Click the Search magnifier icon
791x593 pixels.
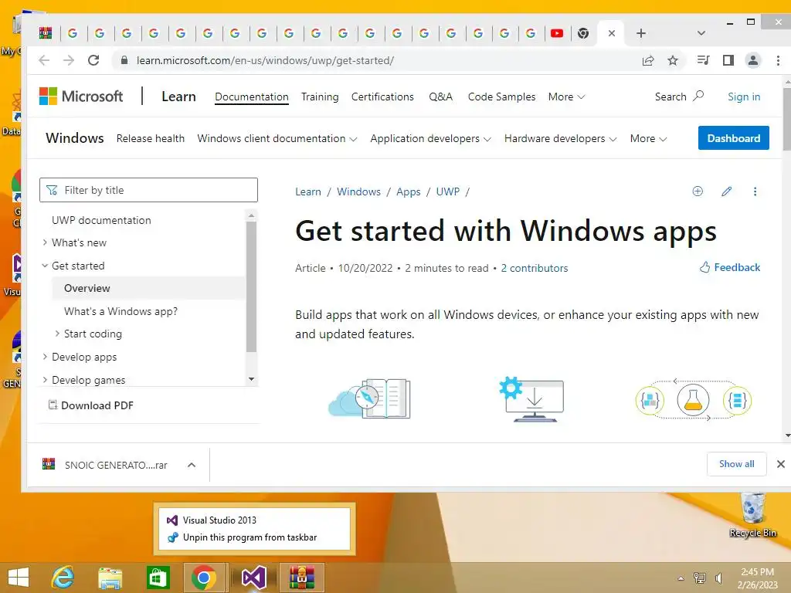[x=698, y=96]
